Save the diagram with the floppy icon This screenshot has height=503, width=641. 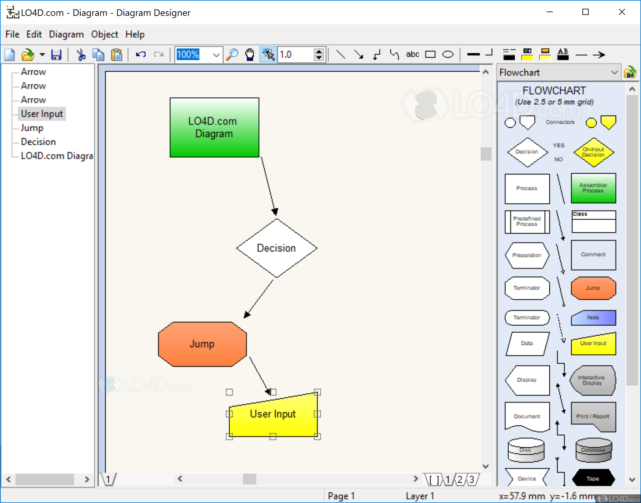pos(56,55)
